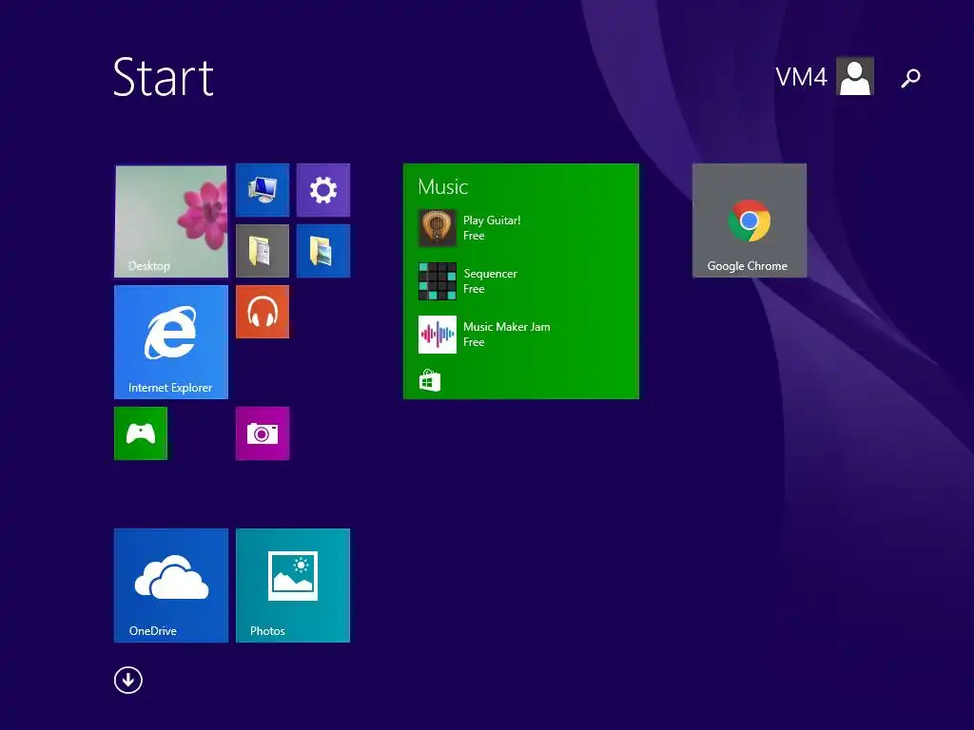Open the Music headphones tile
974x730 pixels.
(263, 312)
